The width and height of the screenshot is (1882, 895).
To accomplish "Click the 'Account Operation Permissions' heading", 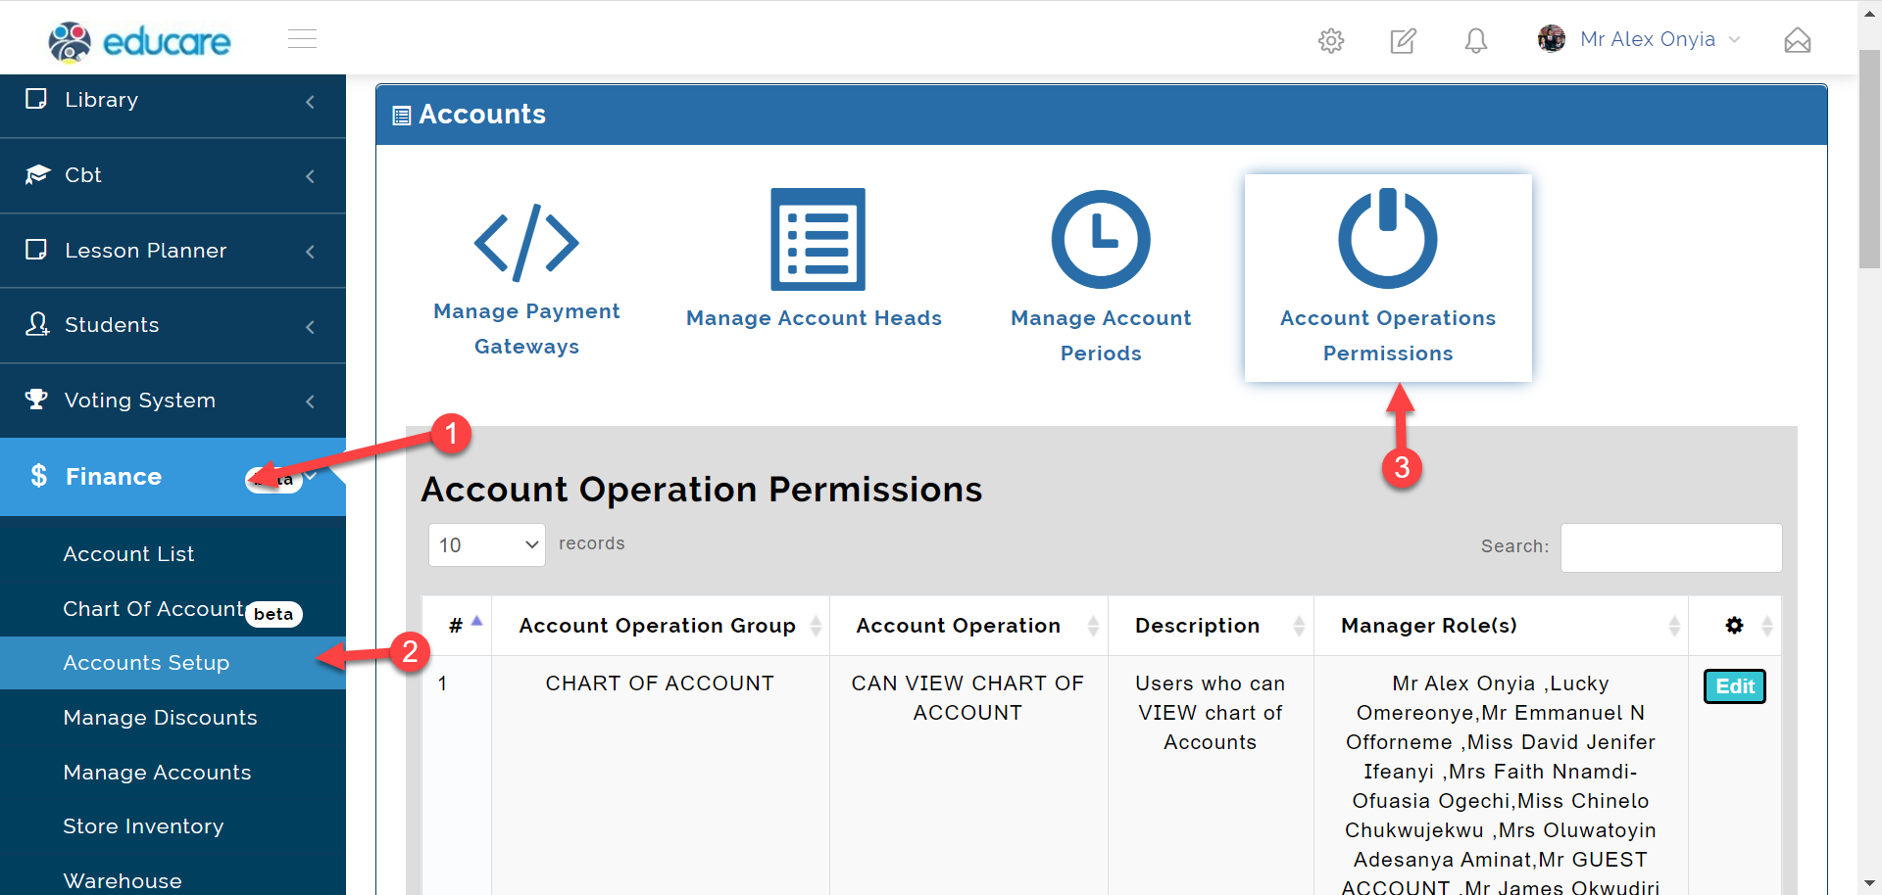I will (702, 490).
